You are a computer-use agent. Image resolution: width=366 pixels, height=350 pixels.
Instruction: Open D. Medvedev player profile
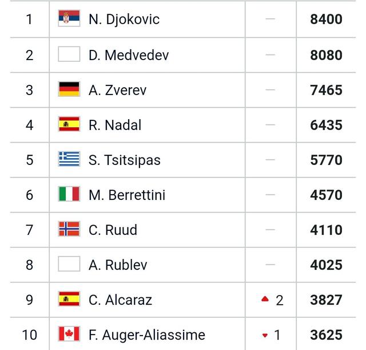[x=129, y=56]
